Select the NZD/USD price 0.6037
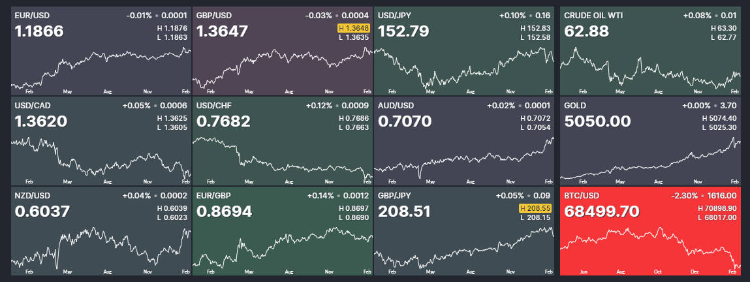 pyautogui.click(x=42, y=211)
